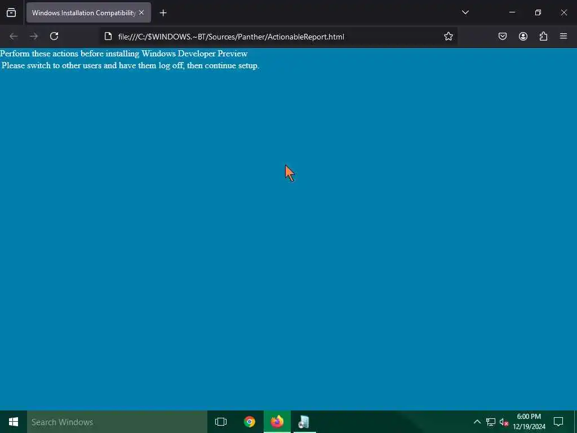577x433 pixels.
Task: Reload the current page
Action: pyautogui.click(x=54, y=36)
